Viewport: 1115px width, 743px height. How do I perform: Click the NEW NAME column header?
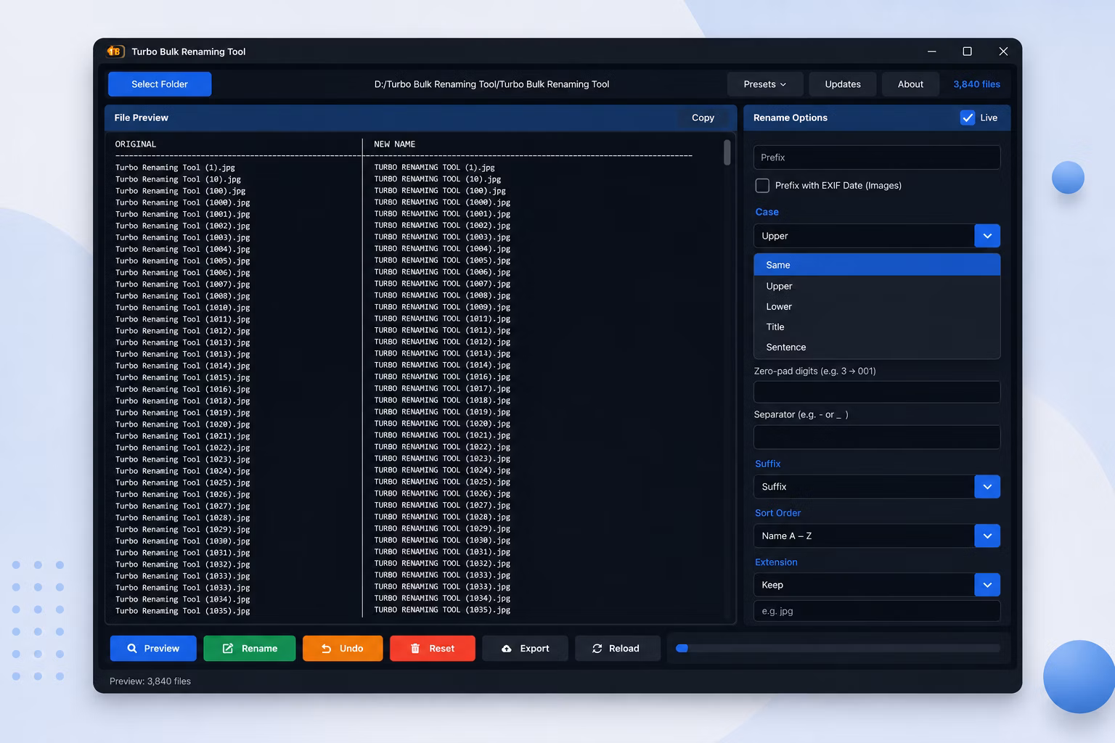[395, 144]
